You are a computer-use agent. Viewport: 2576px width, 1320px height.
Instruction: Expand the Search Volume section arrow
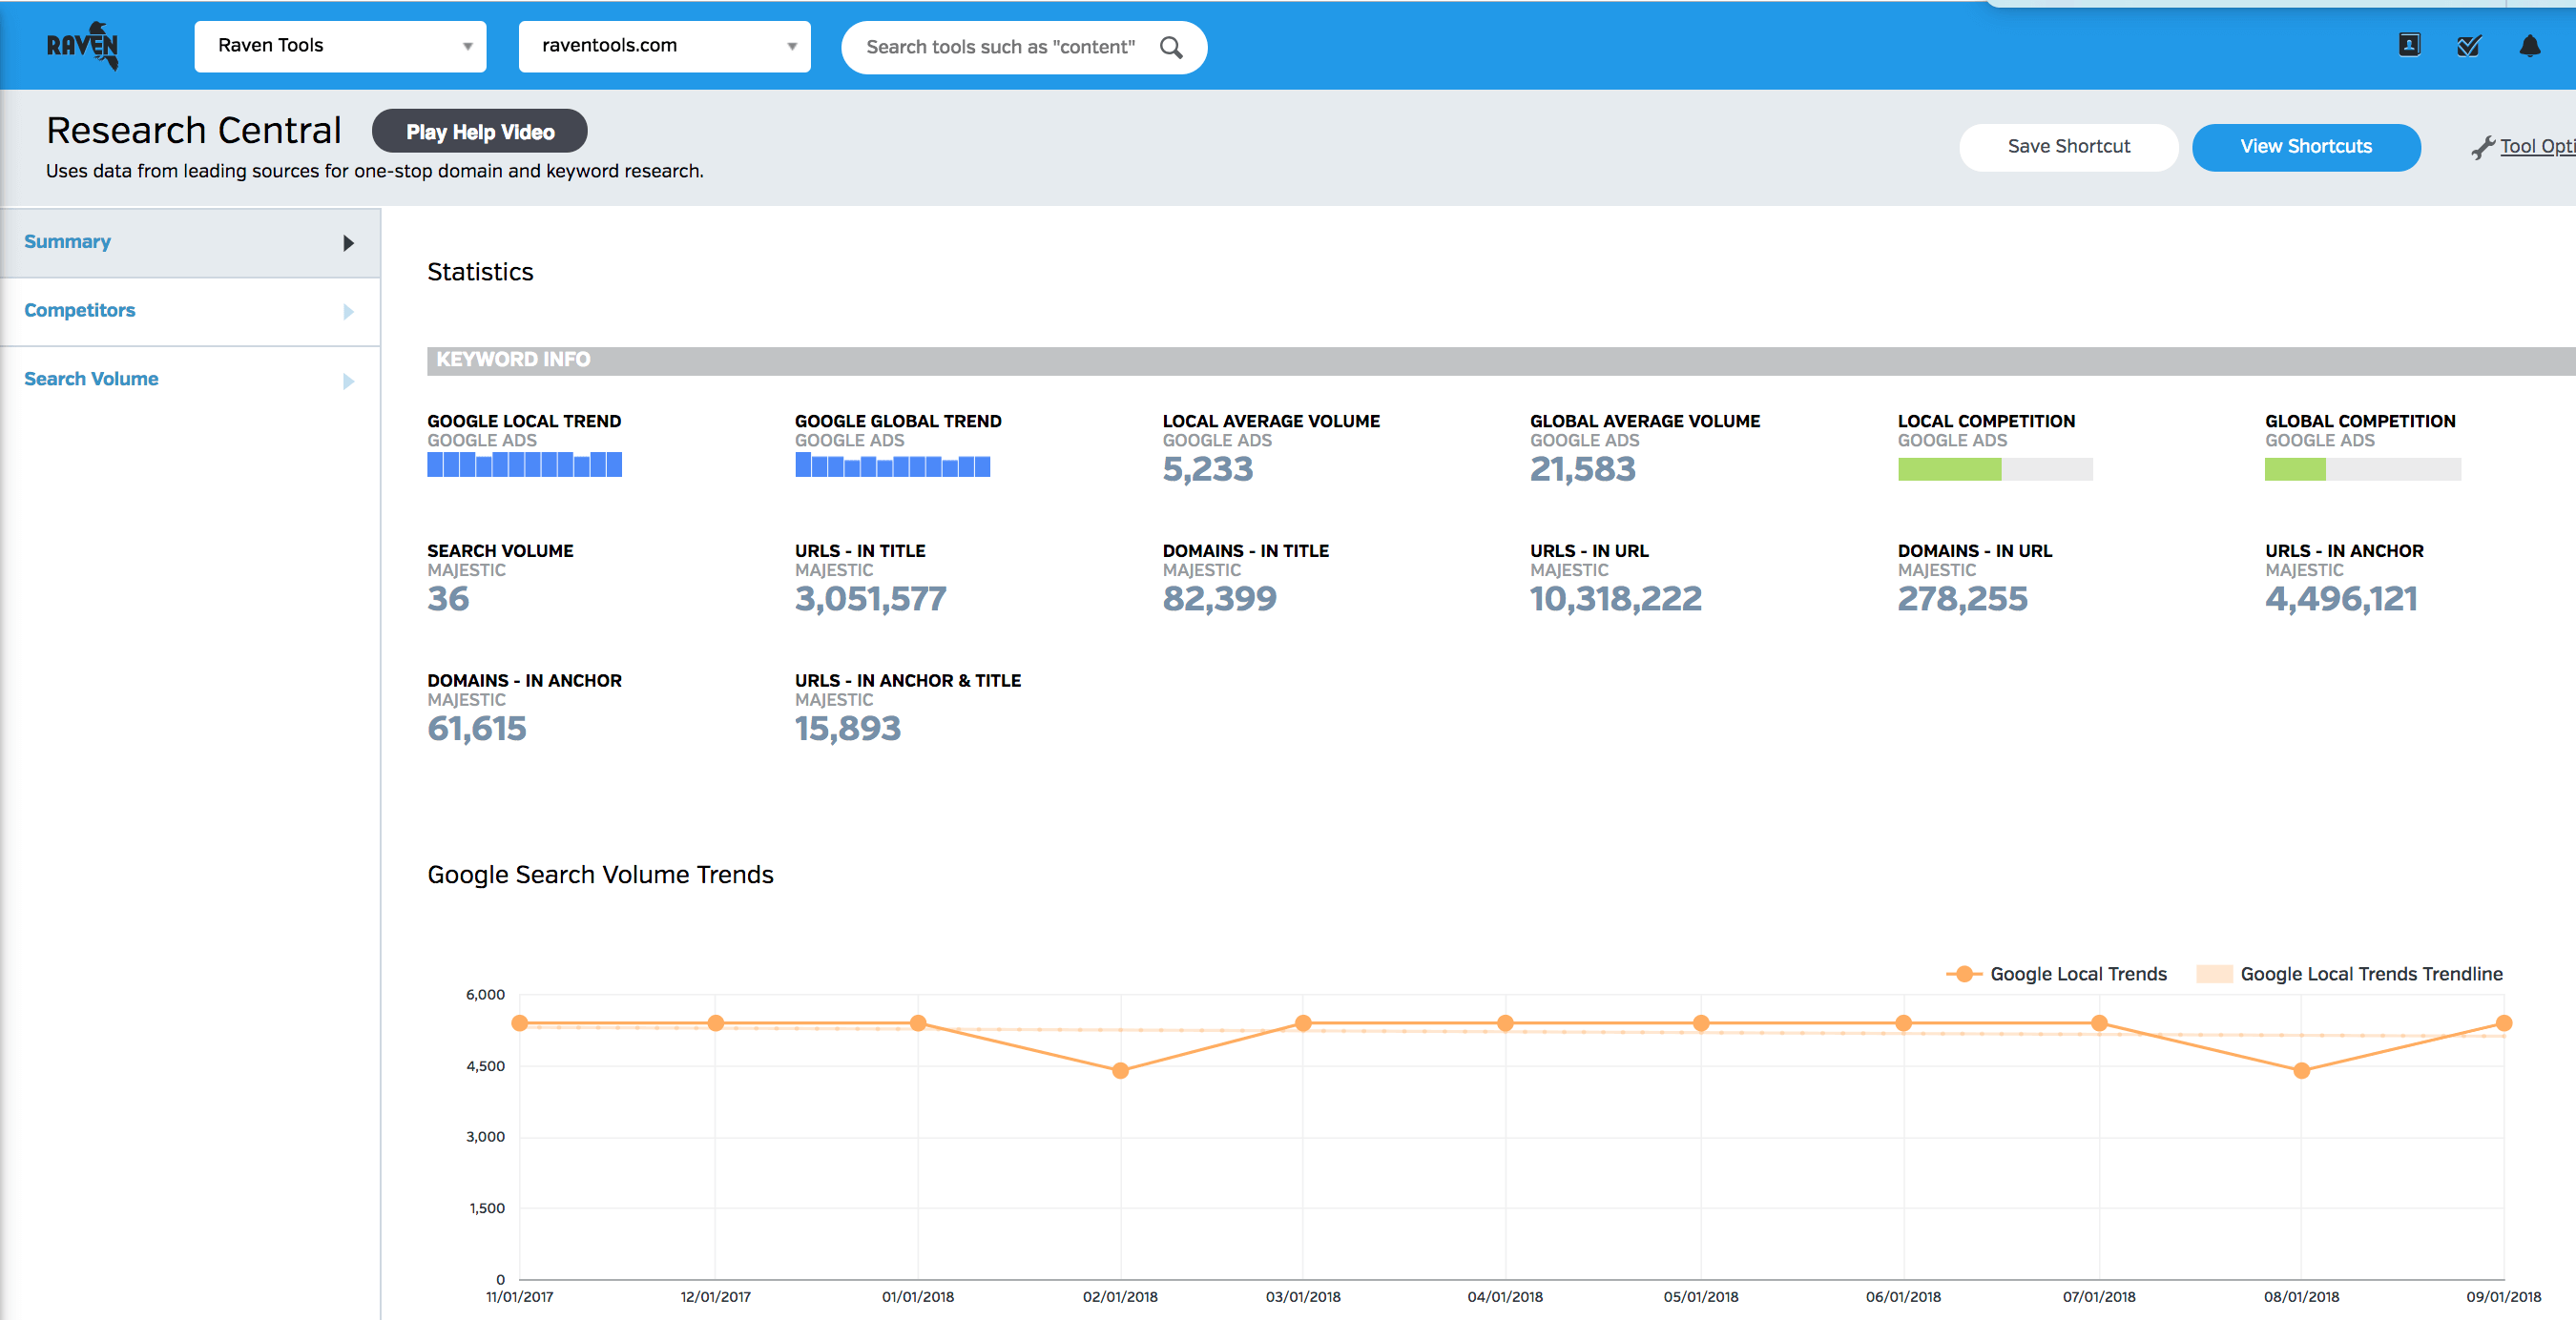coord(348,381)
